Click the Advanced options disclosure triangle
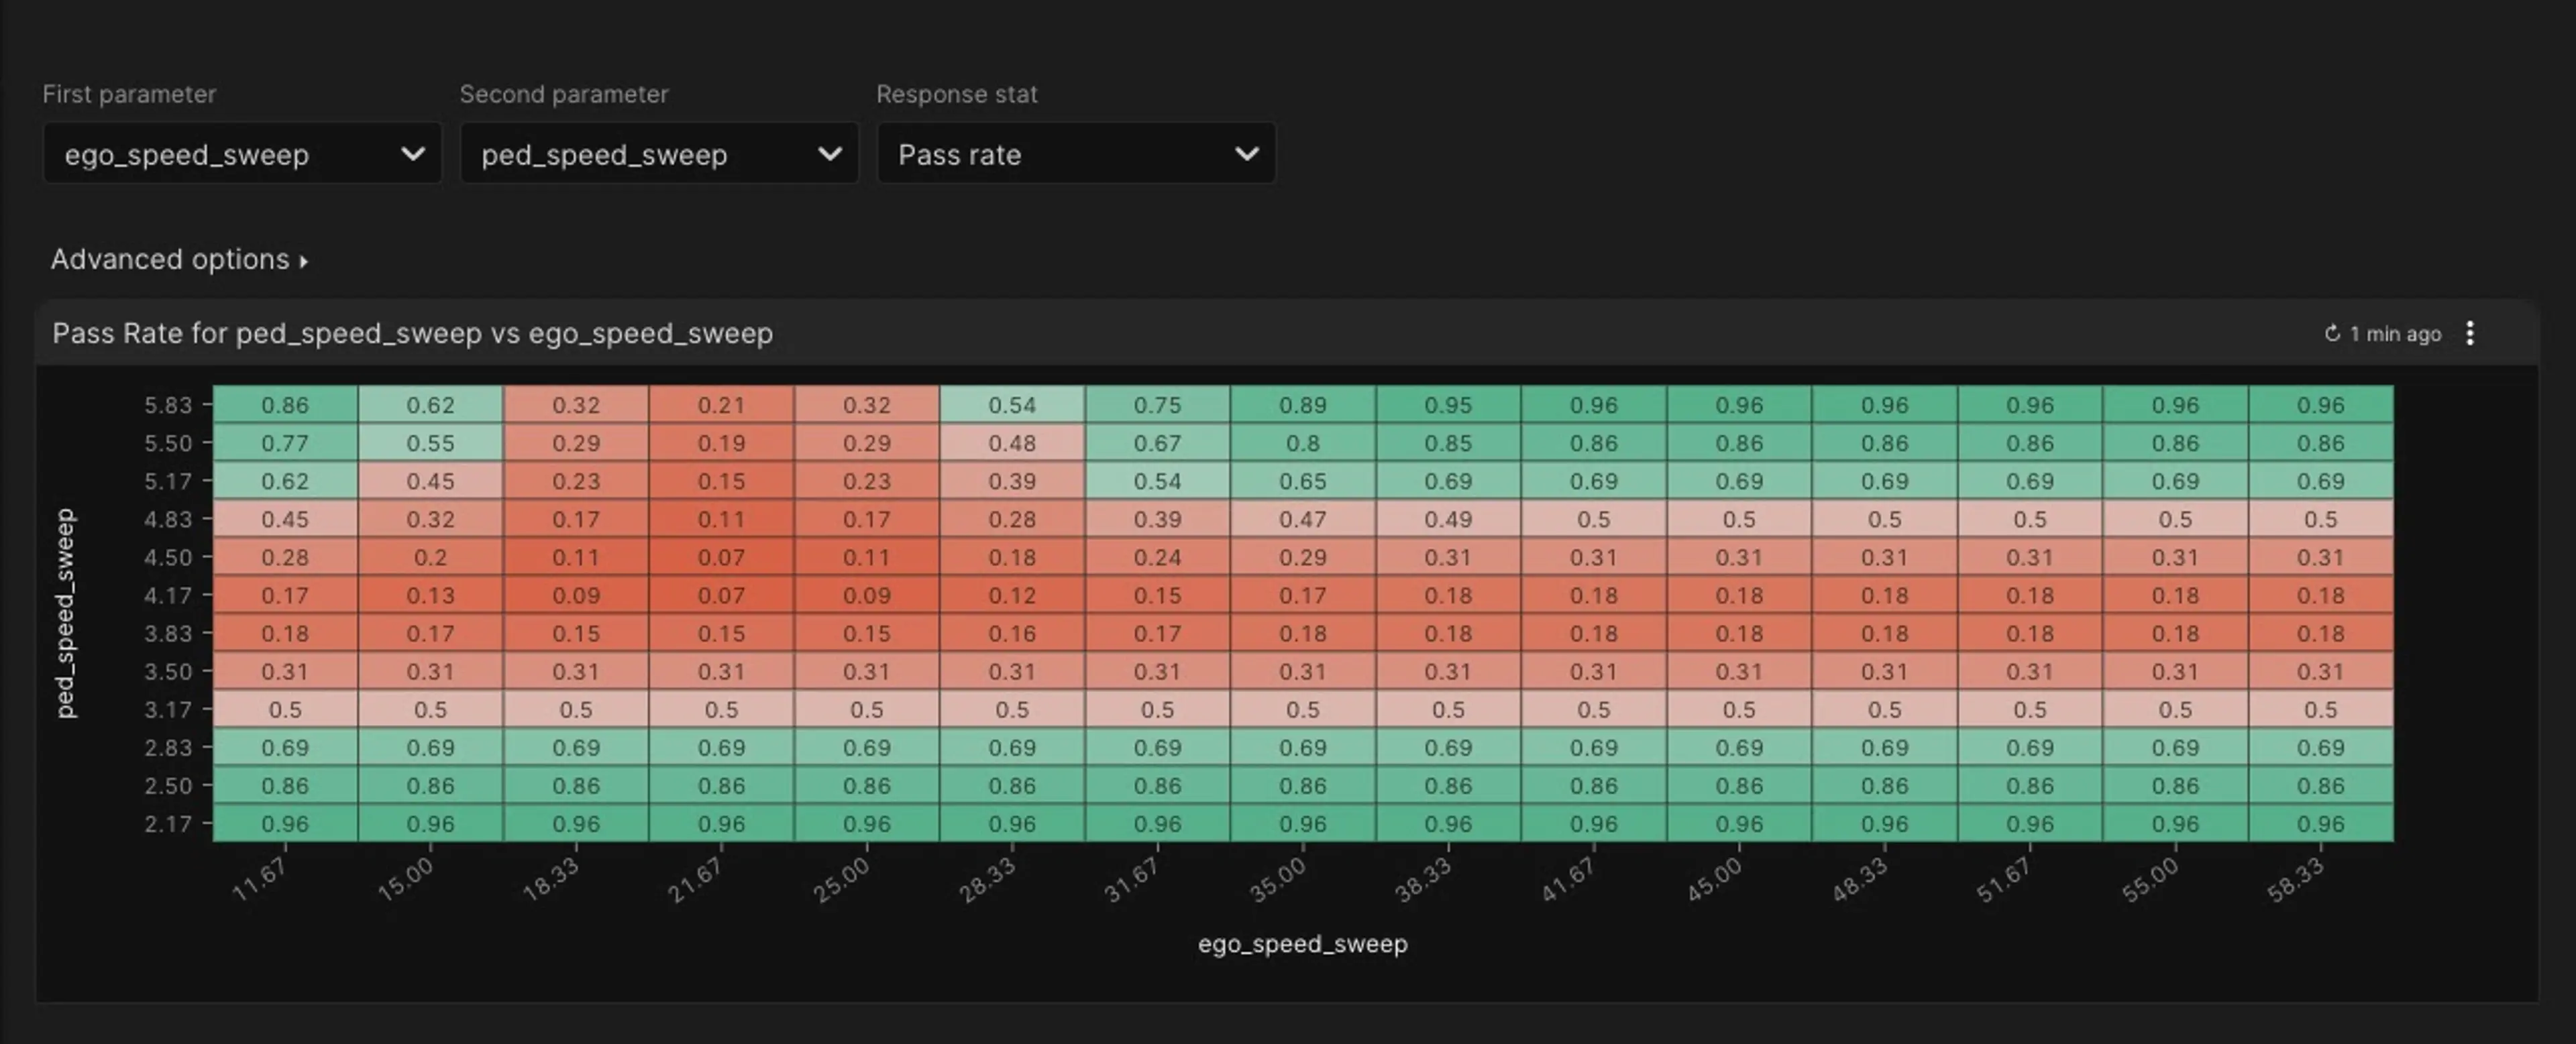The height and width of the screenshot is (1044, 2576). click(304, 262)
